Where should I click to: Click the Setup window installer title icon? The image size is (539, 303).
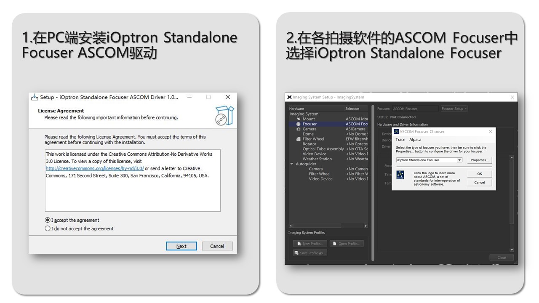[35, 97]
